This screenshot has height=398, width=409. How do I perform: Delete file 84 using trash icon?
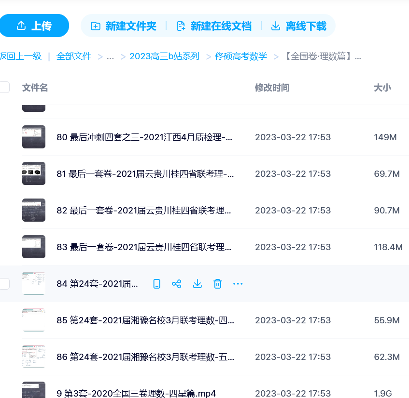pos(217,284)
